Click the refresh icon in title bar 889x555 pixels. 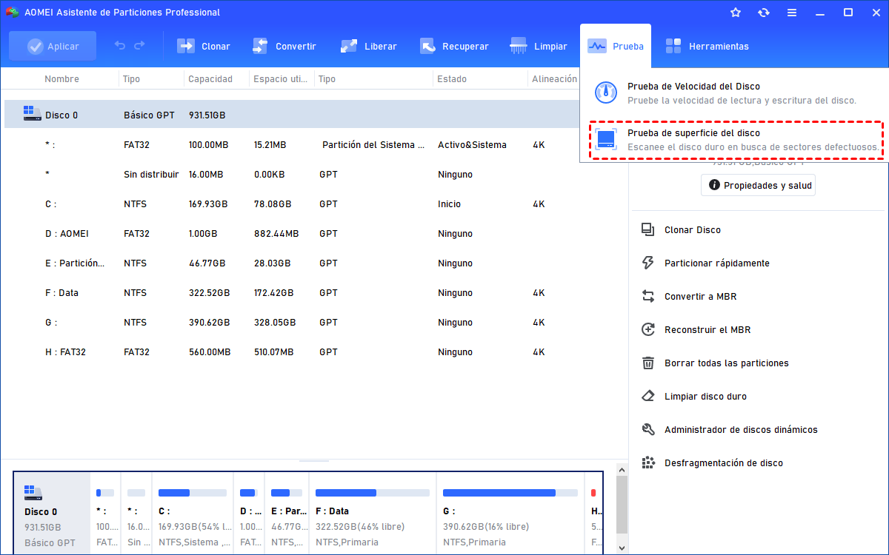[x=764, y=12]
